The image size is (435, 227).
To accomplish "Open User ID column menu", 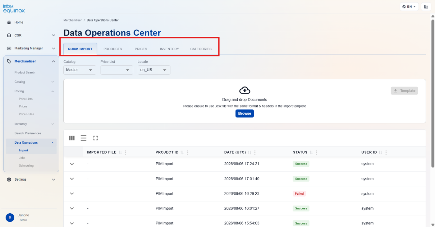I will click(386, 152).
